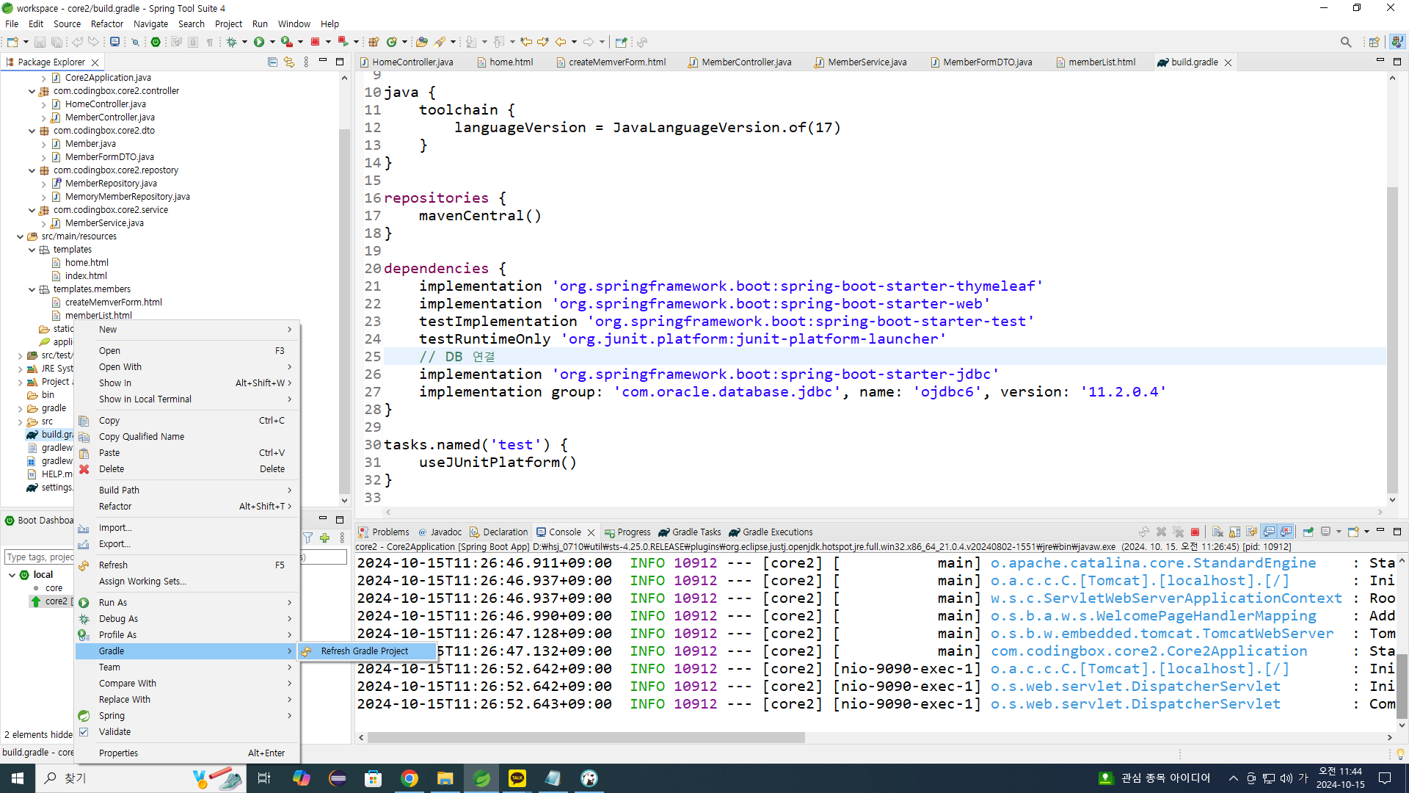
Task: Collapse the src/main/resources folder
Action: 21,236
